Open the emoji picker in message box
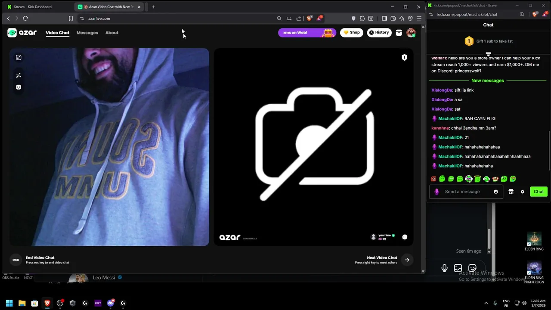This screenshot has height=310, width=551. [496, 192]
